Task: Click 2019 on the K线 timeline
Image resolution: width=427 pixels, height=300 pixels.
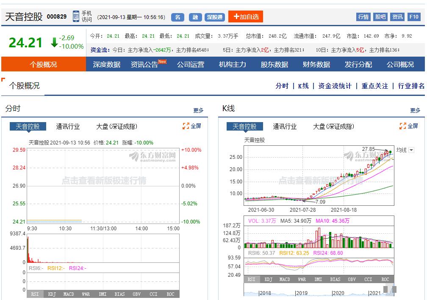Action: (302, 293)
